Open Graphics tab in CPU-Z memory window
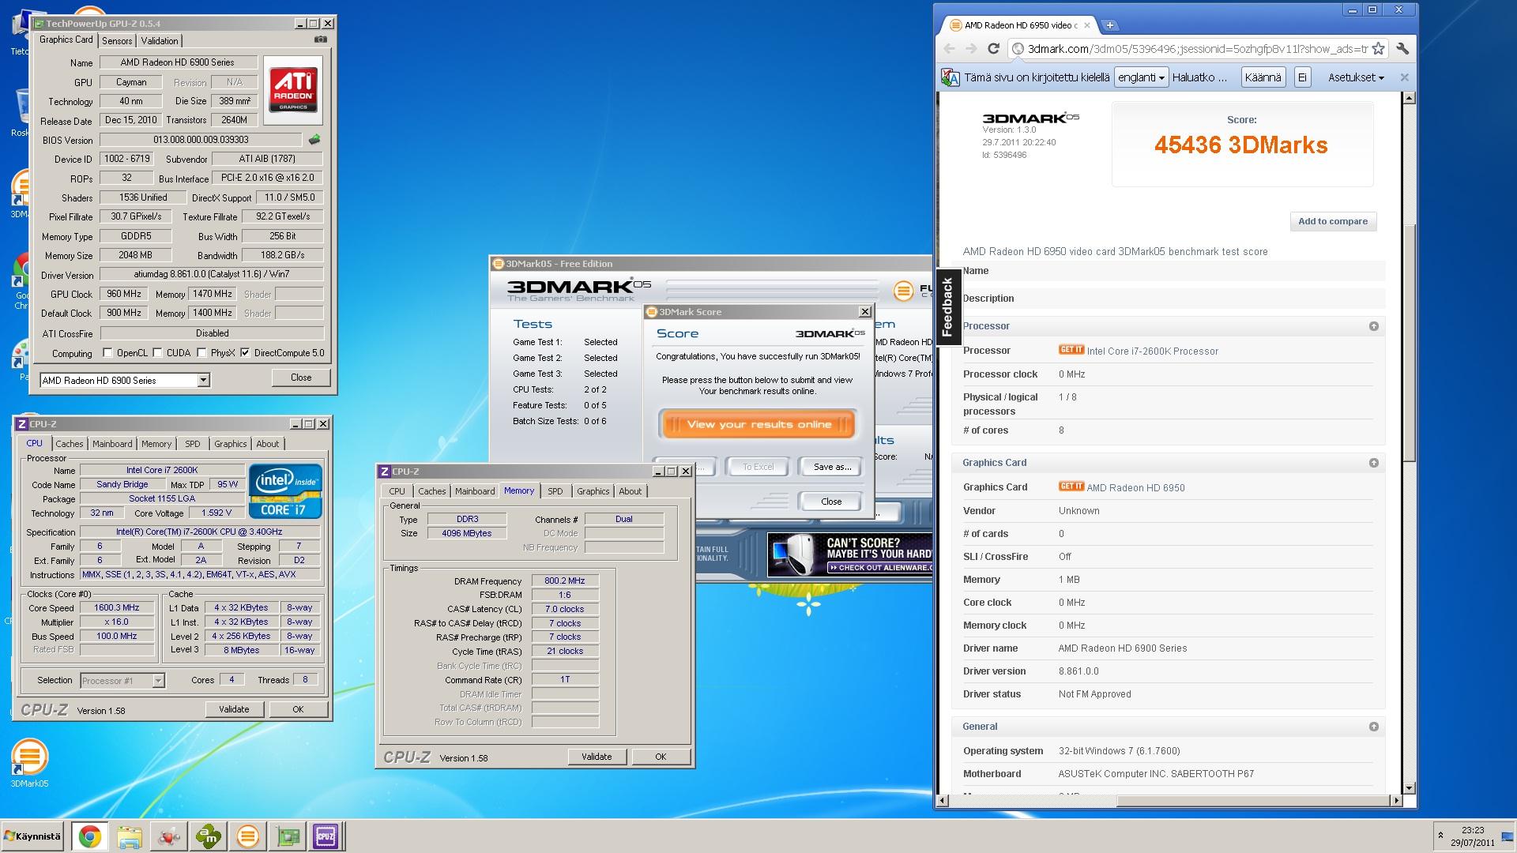 593,491
